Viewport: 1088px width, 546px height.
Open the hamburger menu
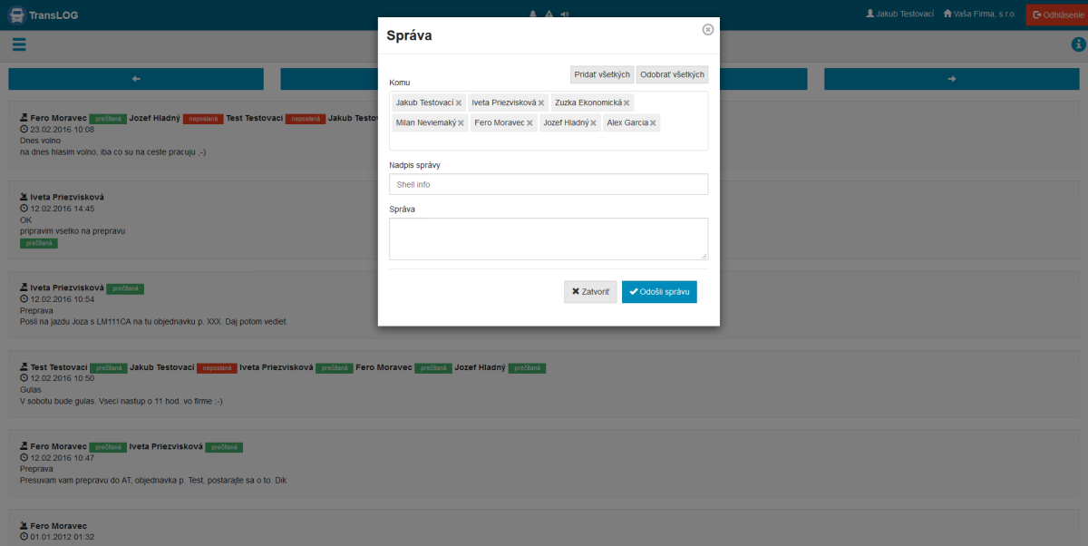click(19, 44)
